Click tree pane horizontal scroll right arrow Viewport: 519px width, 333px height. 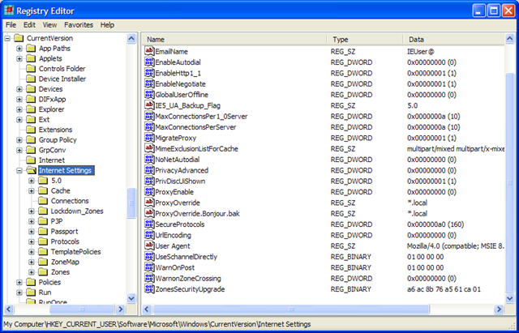pyautogui.click(x=121, y=310)
